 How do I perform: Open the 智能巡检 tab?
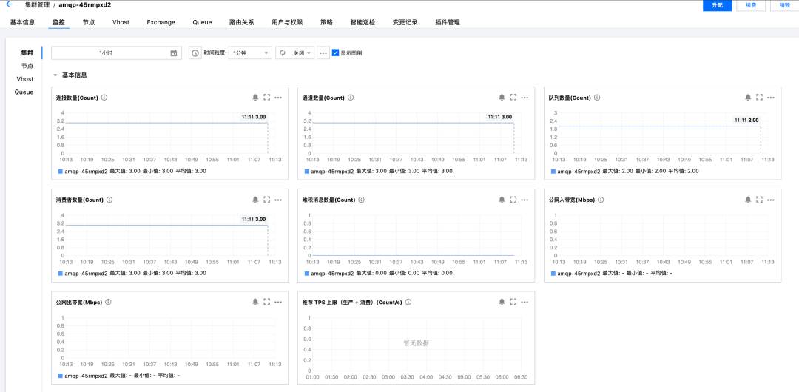pos(363,22)
